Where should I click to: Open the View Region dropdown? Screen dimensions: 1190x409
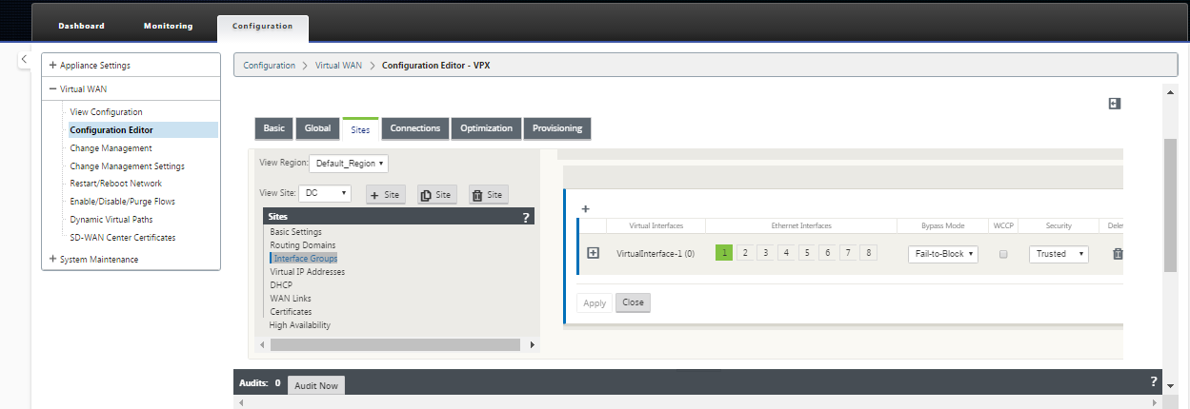(x=348, y=164)
